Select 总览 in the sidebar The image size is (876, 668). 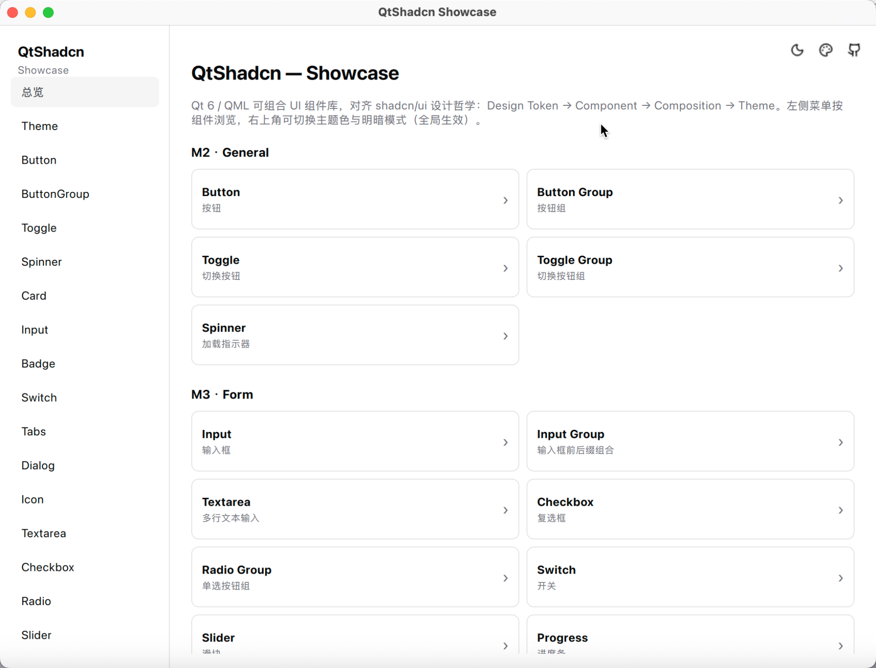(85, 92)
